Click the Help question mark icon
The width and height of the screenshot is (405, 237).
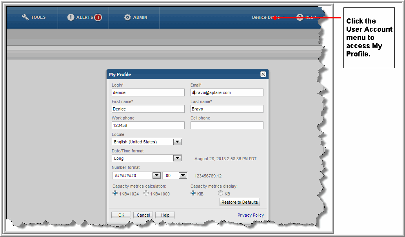(300, 17)
